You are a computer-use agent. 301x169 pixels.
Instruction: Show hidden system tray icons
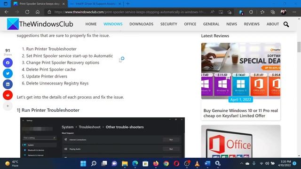click(241, 163)
